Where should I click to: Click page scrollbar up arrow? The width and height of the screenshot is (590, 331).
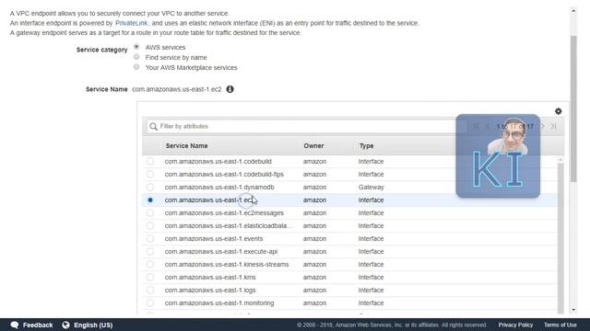coord(573,10)
